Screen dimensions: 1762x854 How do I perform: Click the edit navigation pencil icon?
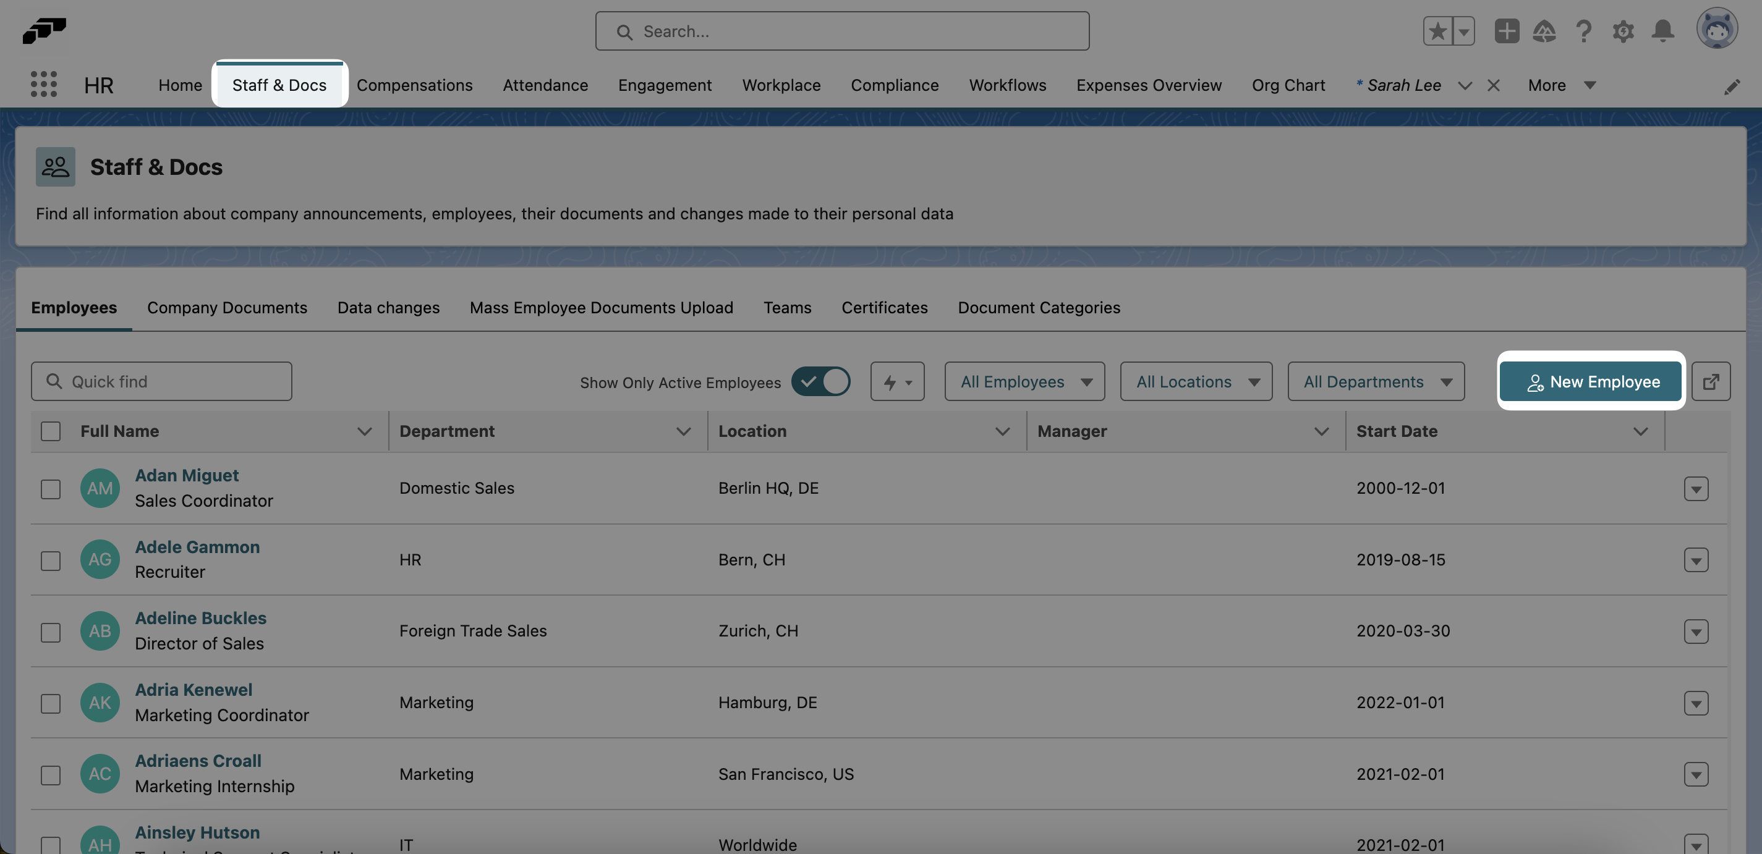1732,87
